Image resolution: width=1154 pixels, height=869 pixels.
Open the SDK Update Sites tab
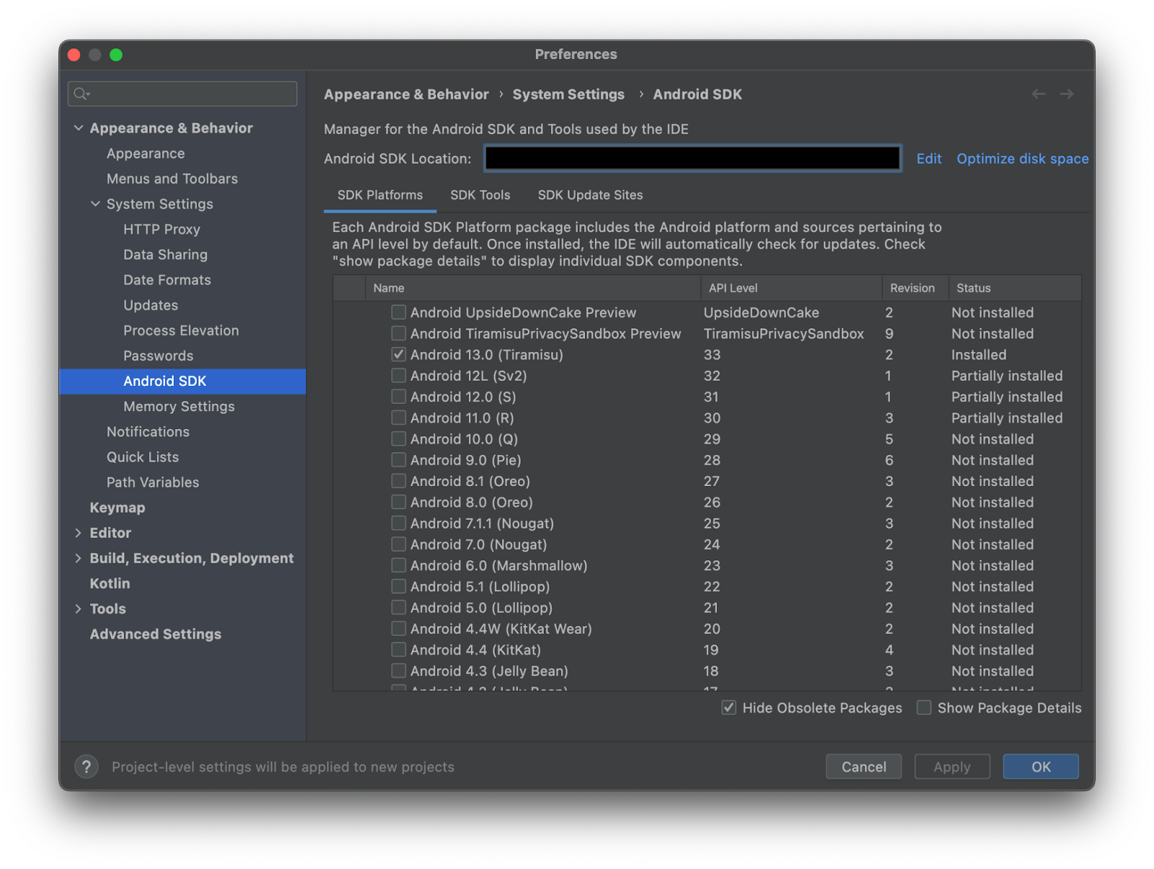(x=590, y=195)
